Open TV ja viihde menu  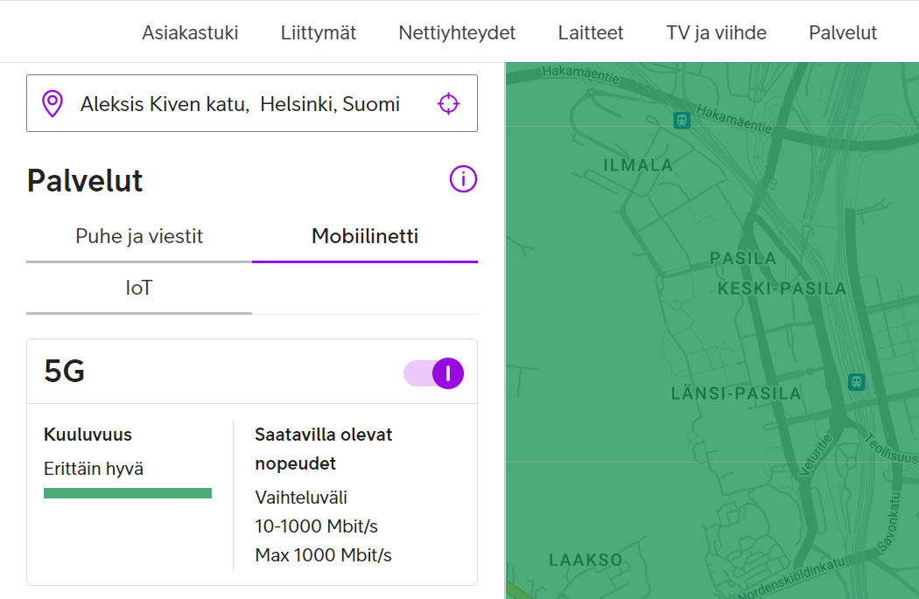pyautogui.click(x=716, y=33)
